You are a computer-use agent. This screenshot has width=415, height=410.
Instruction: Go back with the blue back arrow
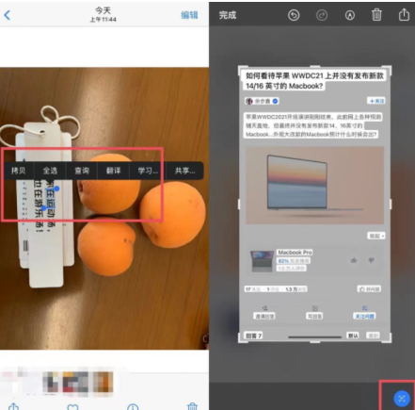8,15
